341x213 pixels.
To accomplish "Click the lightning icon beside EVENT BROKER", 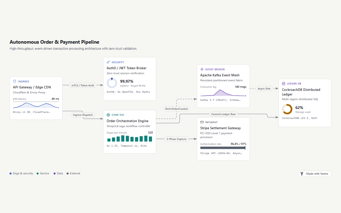I will point(202,69).
